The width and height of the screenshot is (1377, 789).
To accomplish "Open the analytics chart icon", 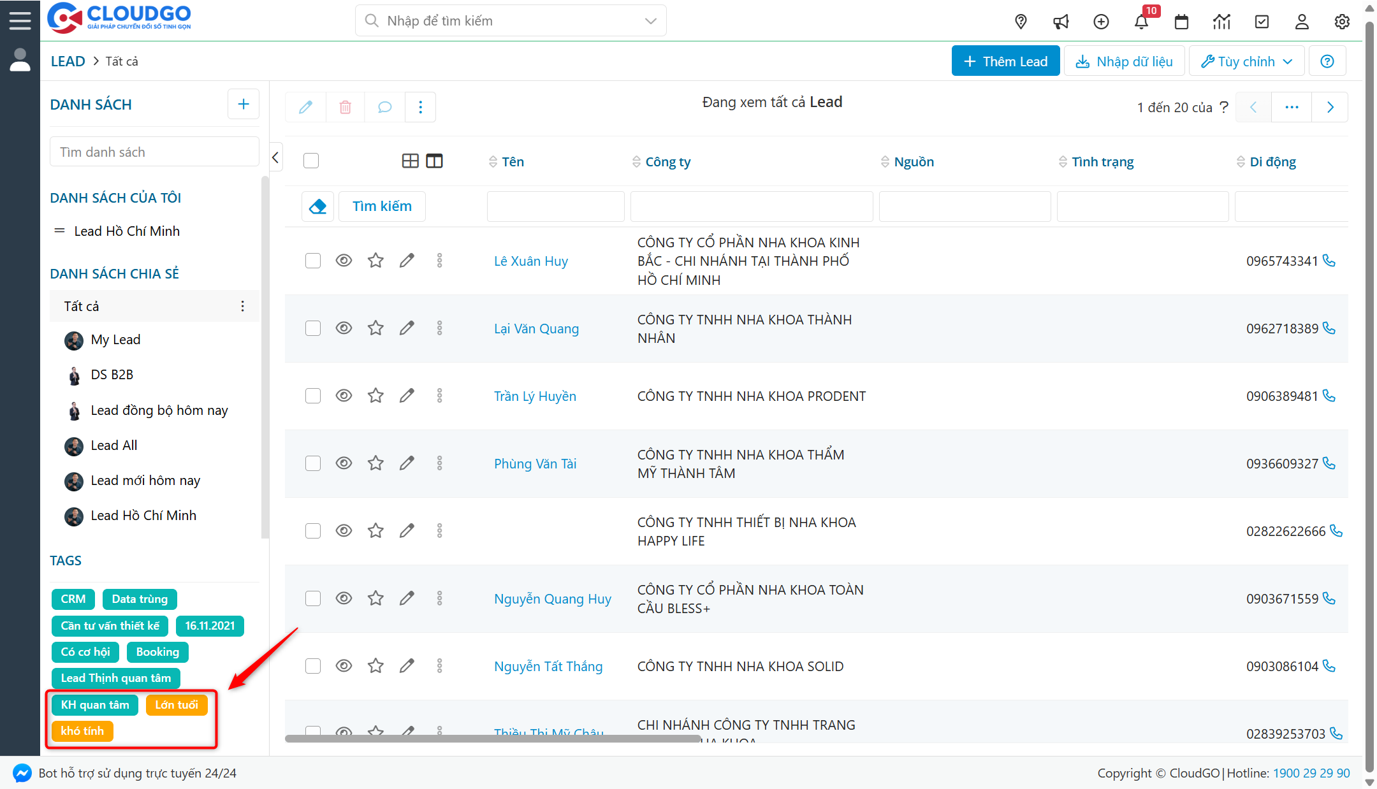I will click(x=1221, y=22).
